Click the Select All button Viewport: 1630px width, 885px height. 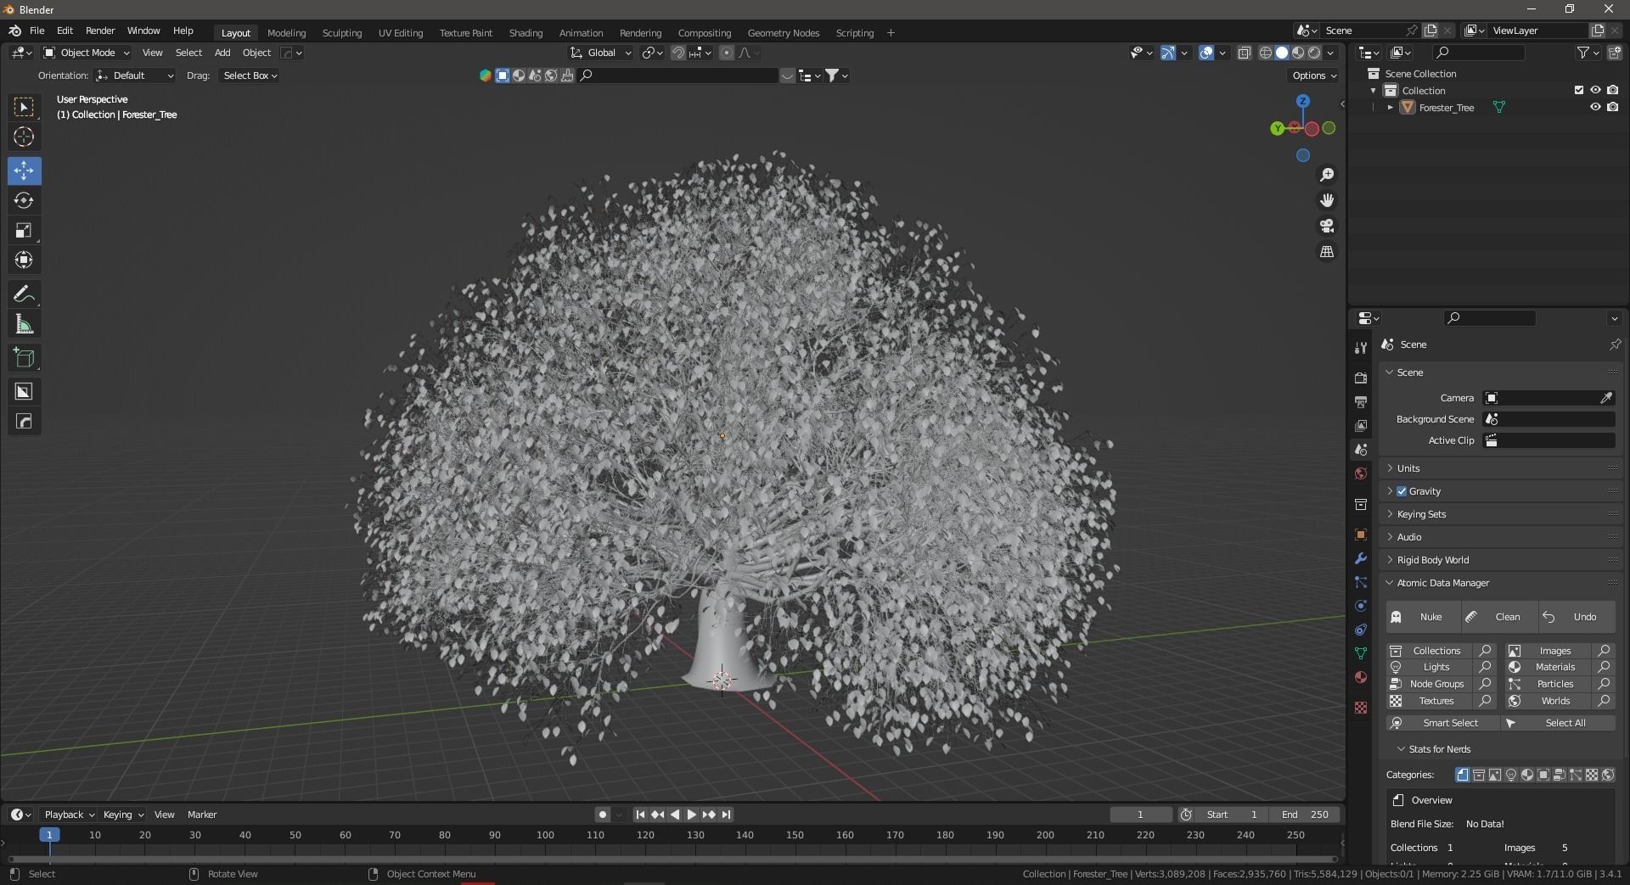(1558, 723)
